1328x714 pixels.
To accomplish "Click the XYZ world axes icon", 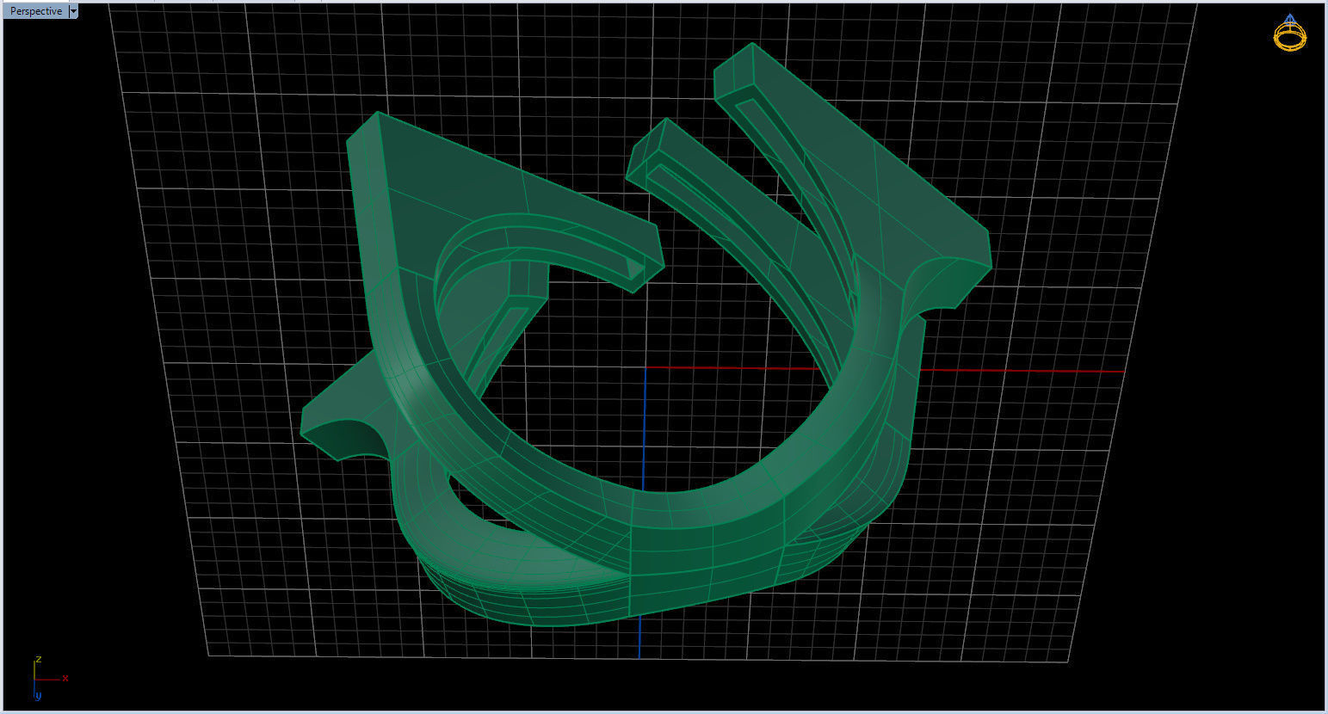I will (49, 679).
